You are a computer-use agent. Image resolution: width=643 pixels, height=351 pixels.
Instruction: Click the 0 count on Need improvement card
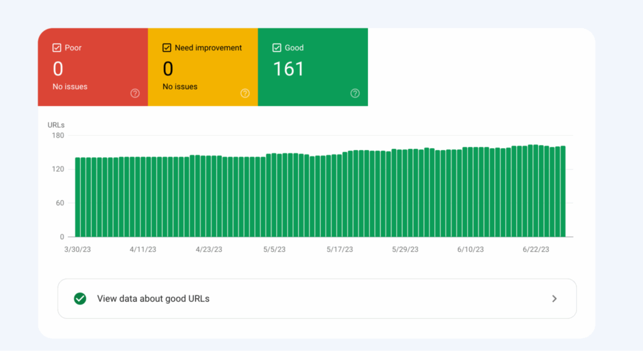click(168, 69)
